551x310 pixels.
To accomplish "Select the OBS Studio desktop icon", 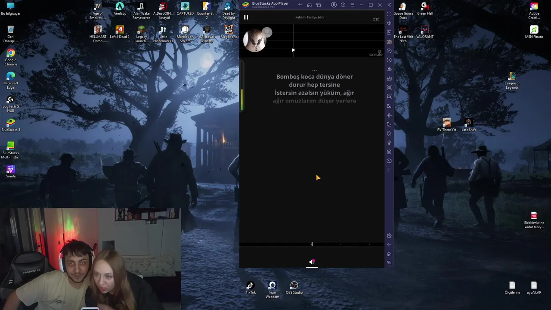I will (x=294, y=288).
